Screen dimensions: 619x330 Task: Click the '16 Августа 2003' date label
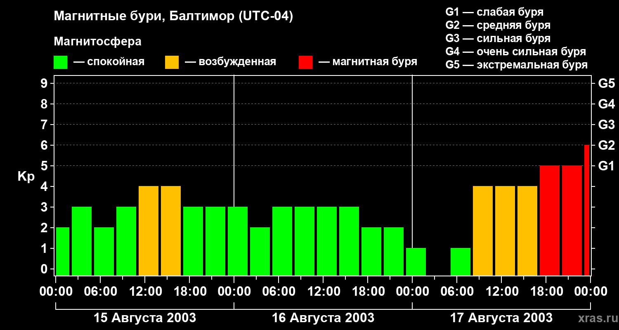click(x=323, y=318)
